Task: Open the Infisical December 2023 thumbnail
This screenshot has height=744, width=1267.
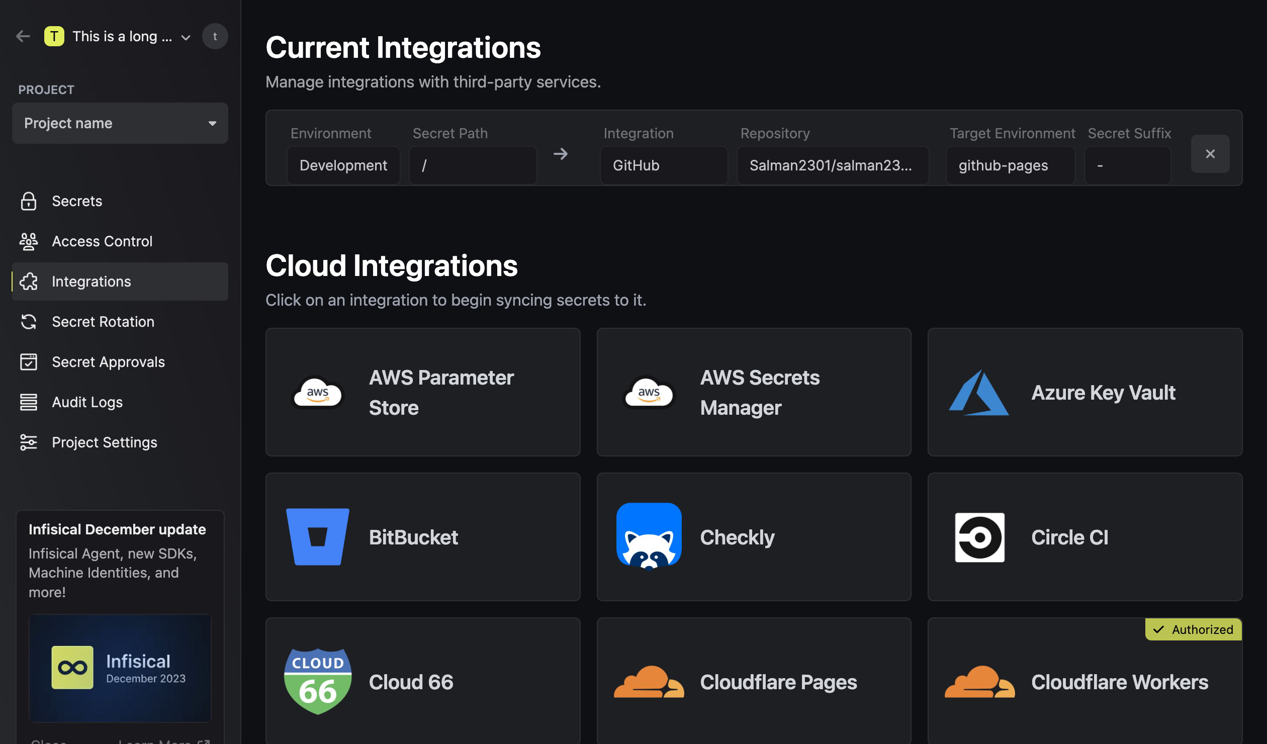Action: point(120,668)
